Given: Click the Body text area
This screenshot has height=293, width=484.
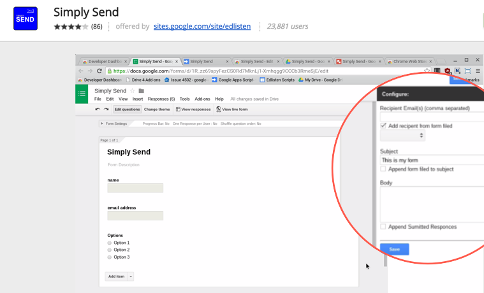Looking at the screenshot, I should [432, 204].
